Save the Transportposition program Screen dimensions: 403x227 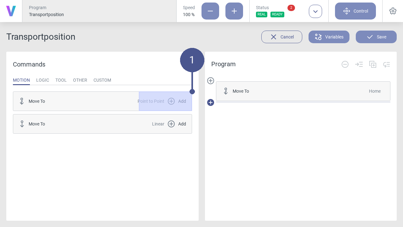click(x=376, y=37)
